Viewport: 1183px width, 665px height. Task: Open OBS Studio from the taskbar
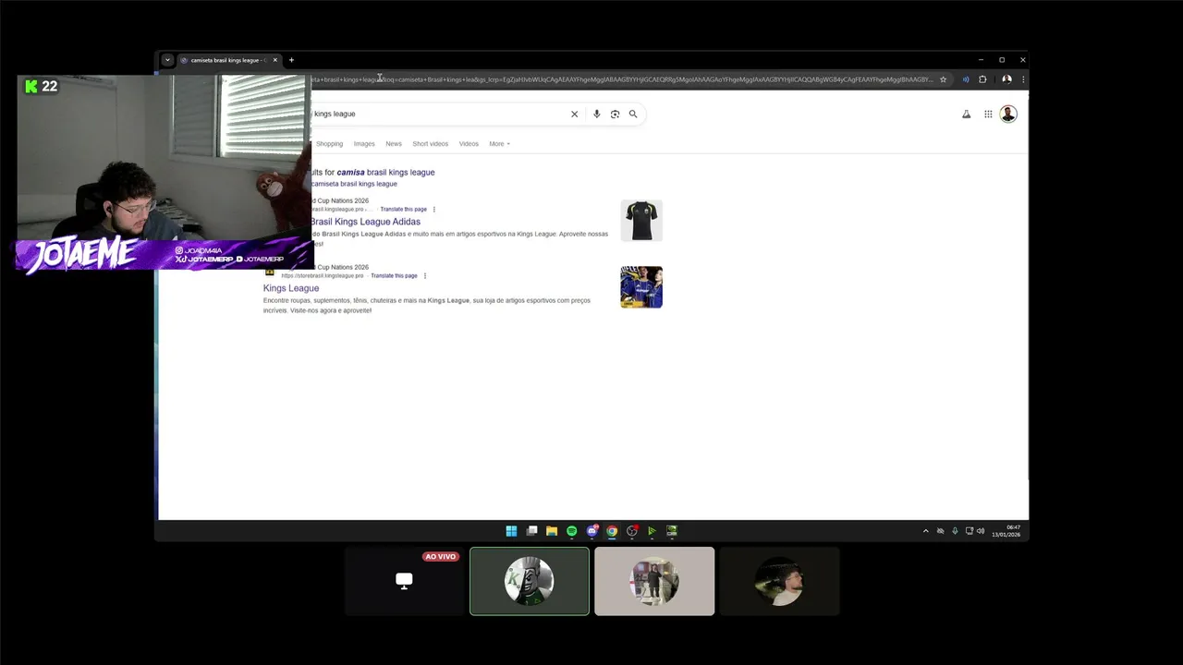632,531
